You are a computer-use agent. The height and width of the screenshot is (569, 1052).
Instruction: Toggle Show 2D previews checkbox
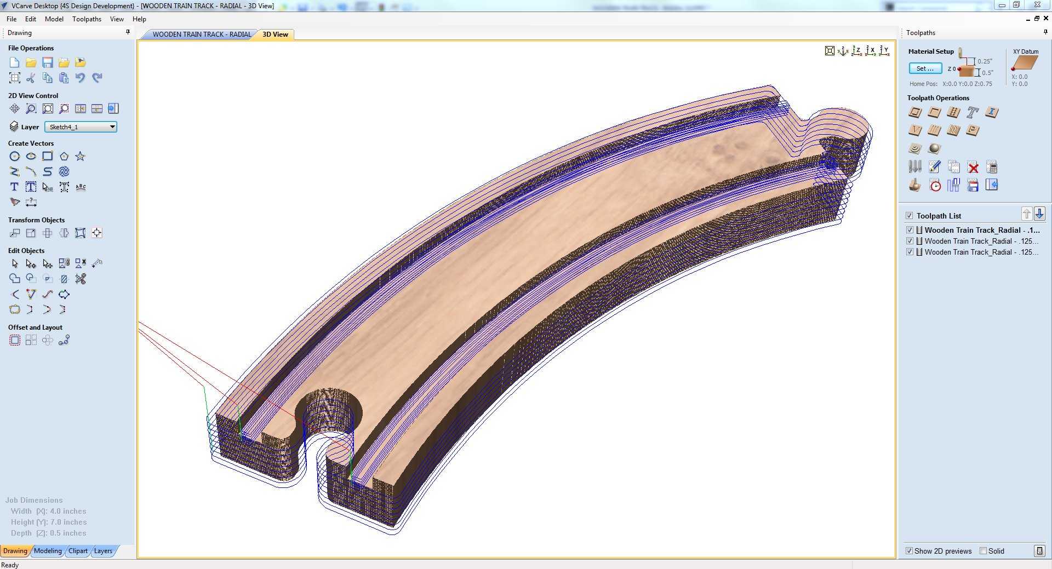[910, 551]
